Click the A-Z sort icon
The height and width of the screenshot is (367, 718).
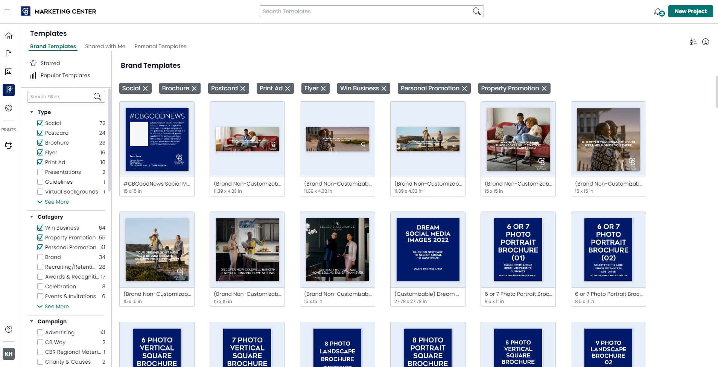[x=693, y=42]
